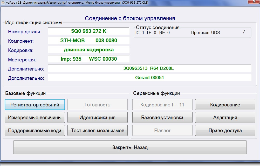Open Базовая установка basic settings

click(162, 117)
